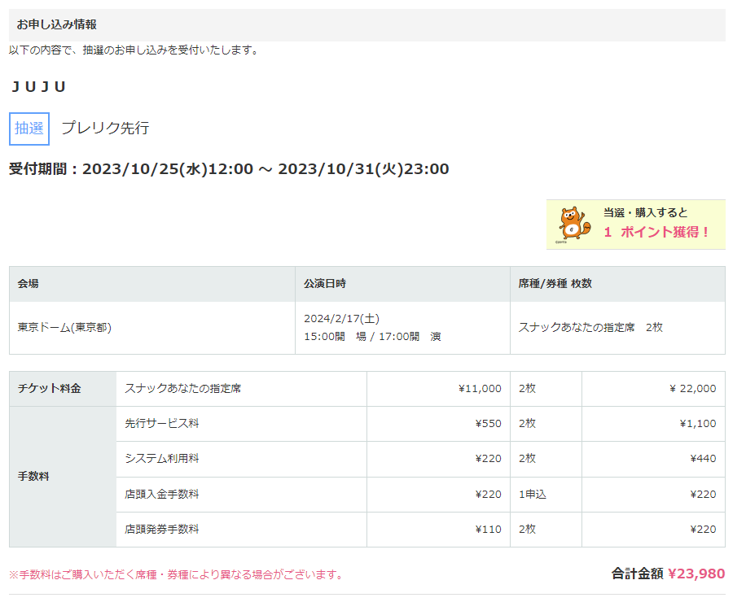Select the システム利用料 fee row label
This screenshot has width=746, height=602.
(162, 459)
